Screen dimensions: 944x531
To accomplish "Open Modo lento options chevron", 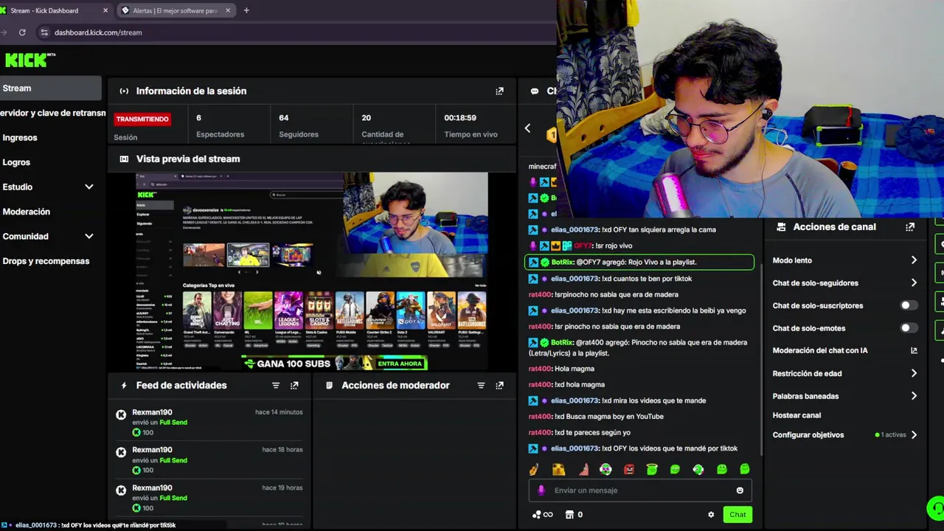I will click(x=914, y=260).
